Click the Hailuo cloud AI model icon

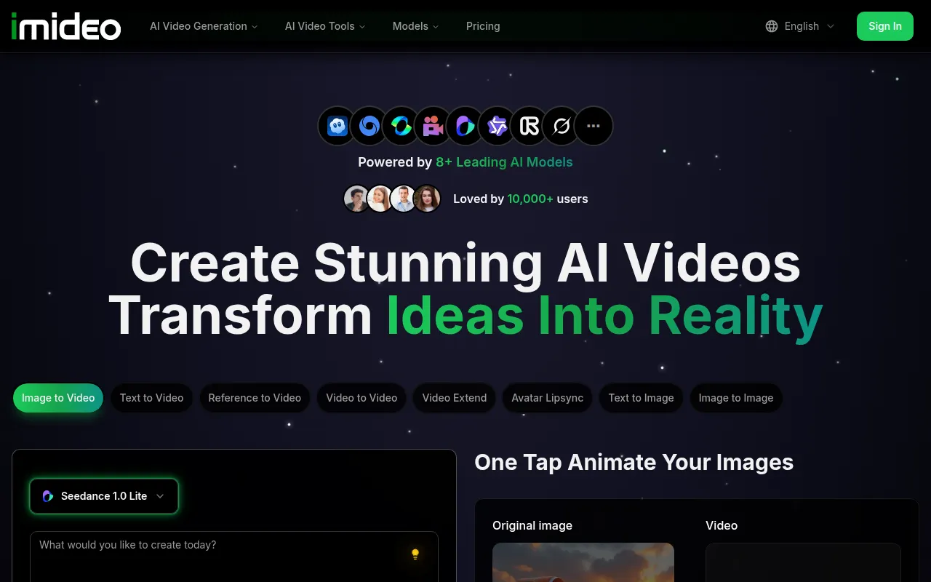point(336,125)
